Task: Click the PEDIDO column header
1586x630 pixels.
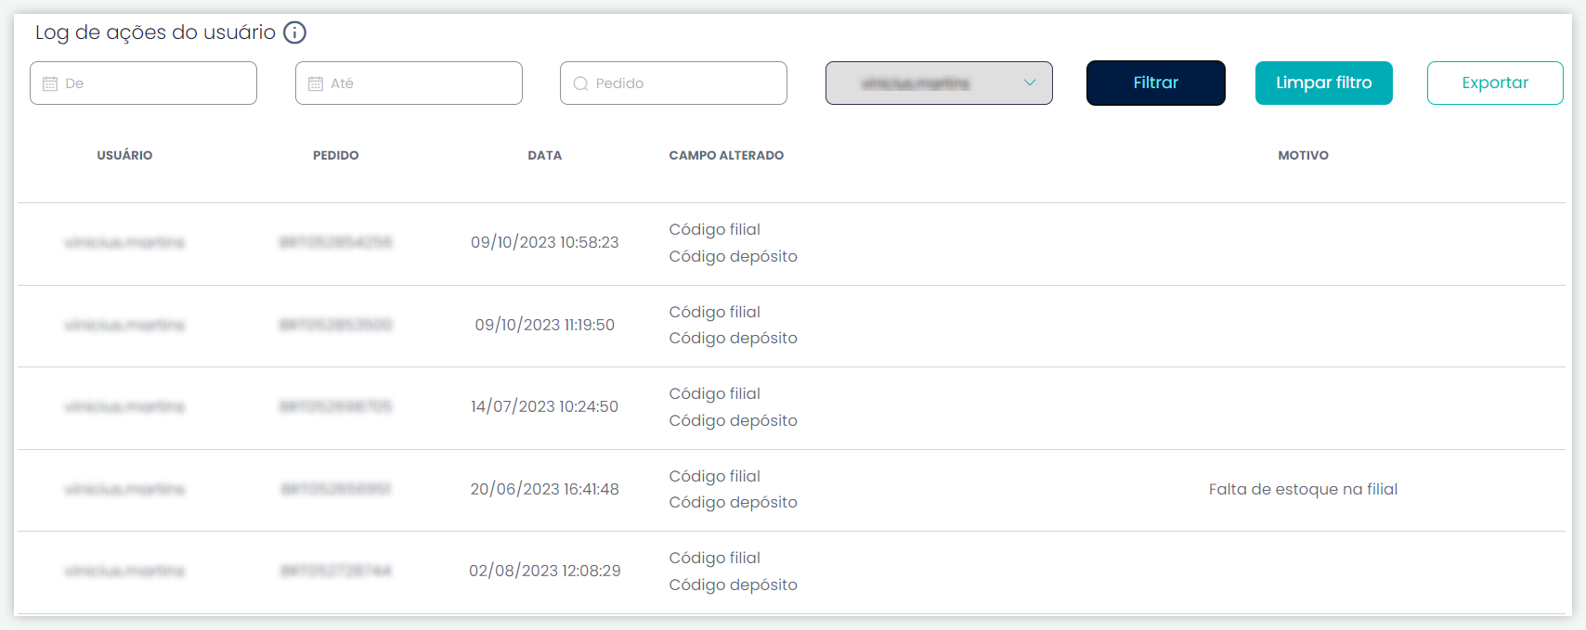Action: tap(336, 155)
